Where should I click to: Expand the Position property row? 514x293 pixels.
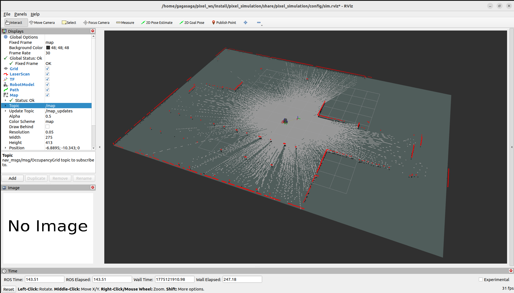pyautogui.click(x=6, y=148)
